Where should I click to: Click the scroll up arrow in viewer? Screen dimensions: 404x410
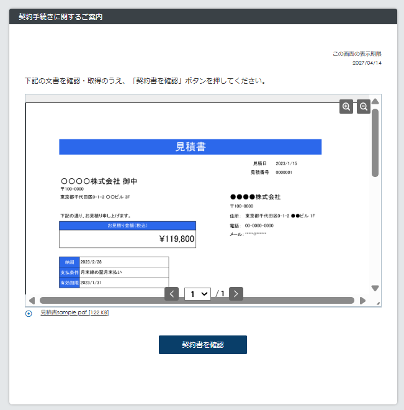pyautogui.click(x=375, y=101)
